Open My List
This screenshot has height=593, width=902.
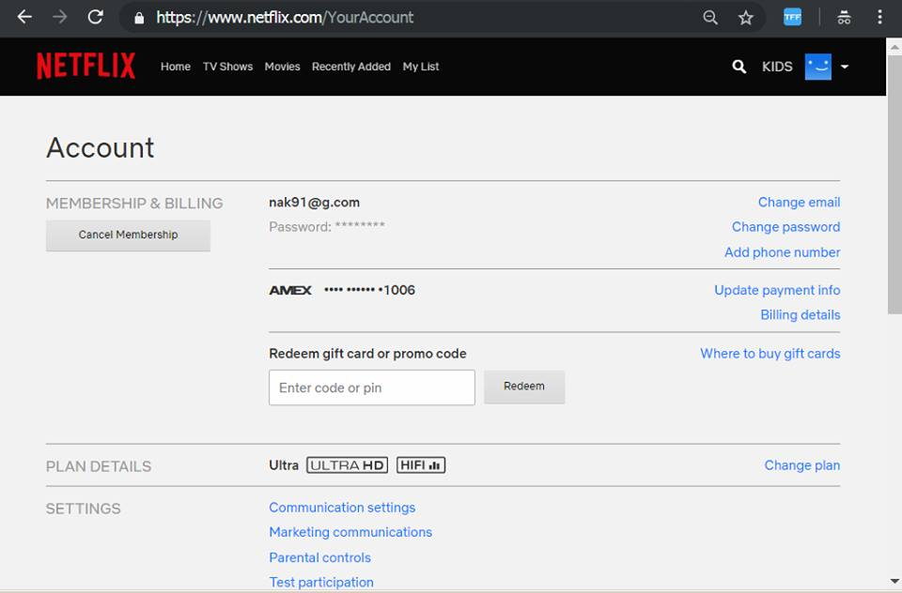coord(421,67)
